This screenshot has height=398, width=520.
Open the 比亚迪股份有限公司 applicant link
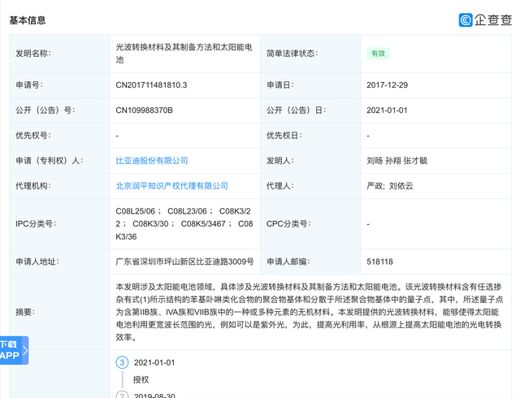(x=152, y=161)
